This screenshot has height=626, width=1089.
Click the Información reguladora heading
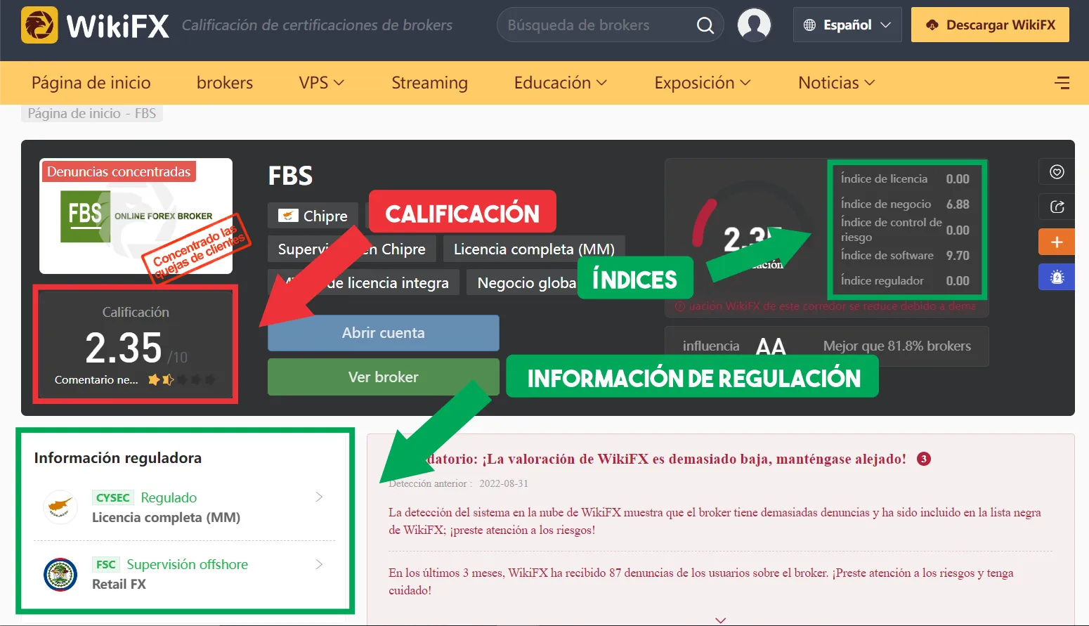point(118,458)
